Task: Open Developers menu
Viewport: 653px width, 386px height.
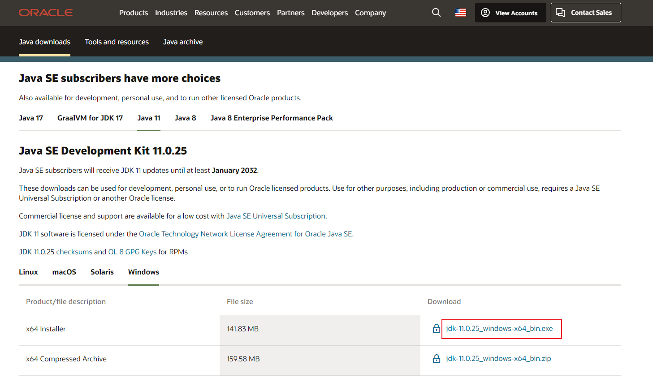Action: (329, 13)
